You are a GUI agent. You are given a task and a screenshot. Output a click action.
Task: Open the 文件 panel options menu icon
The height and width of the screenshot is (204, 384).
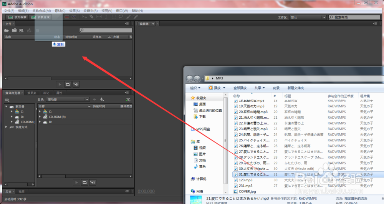click(x=127, y=23)
